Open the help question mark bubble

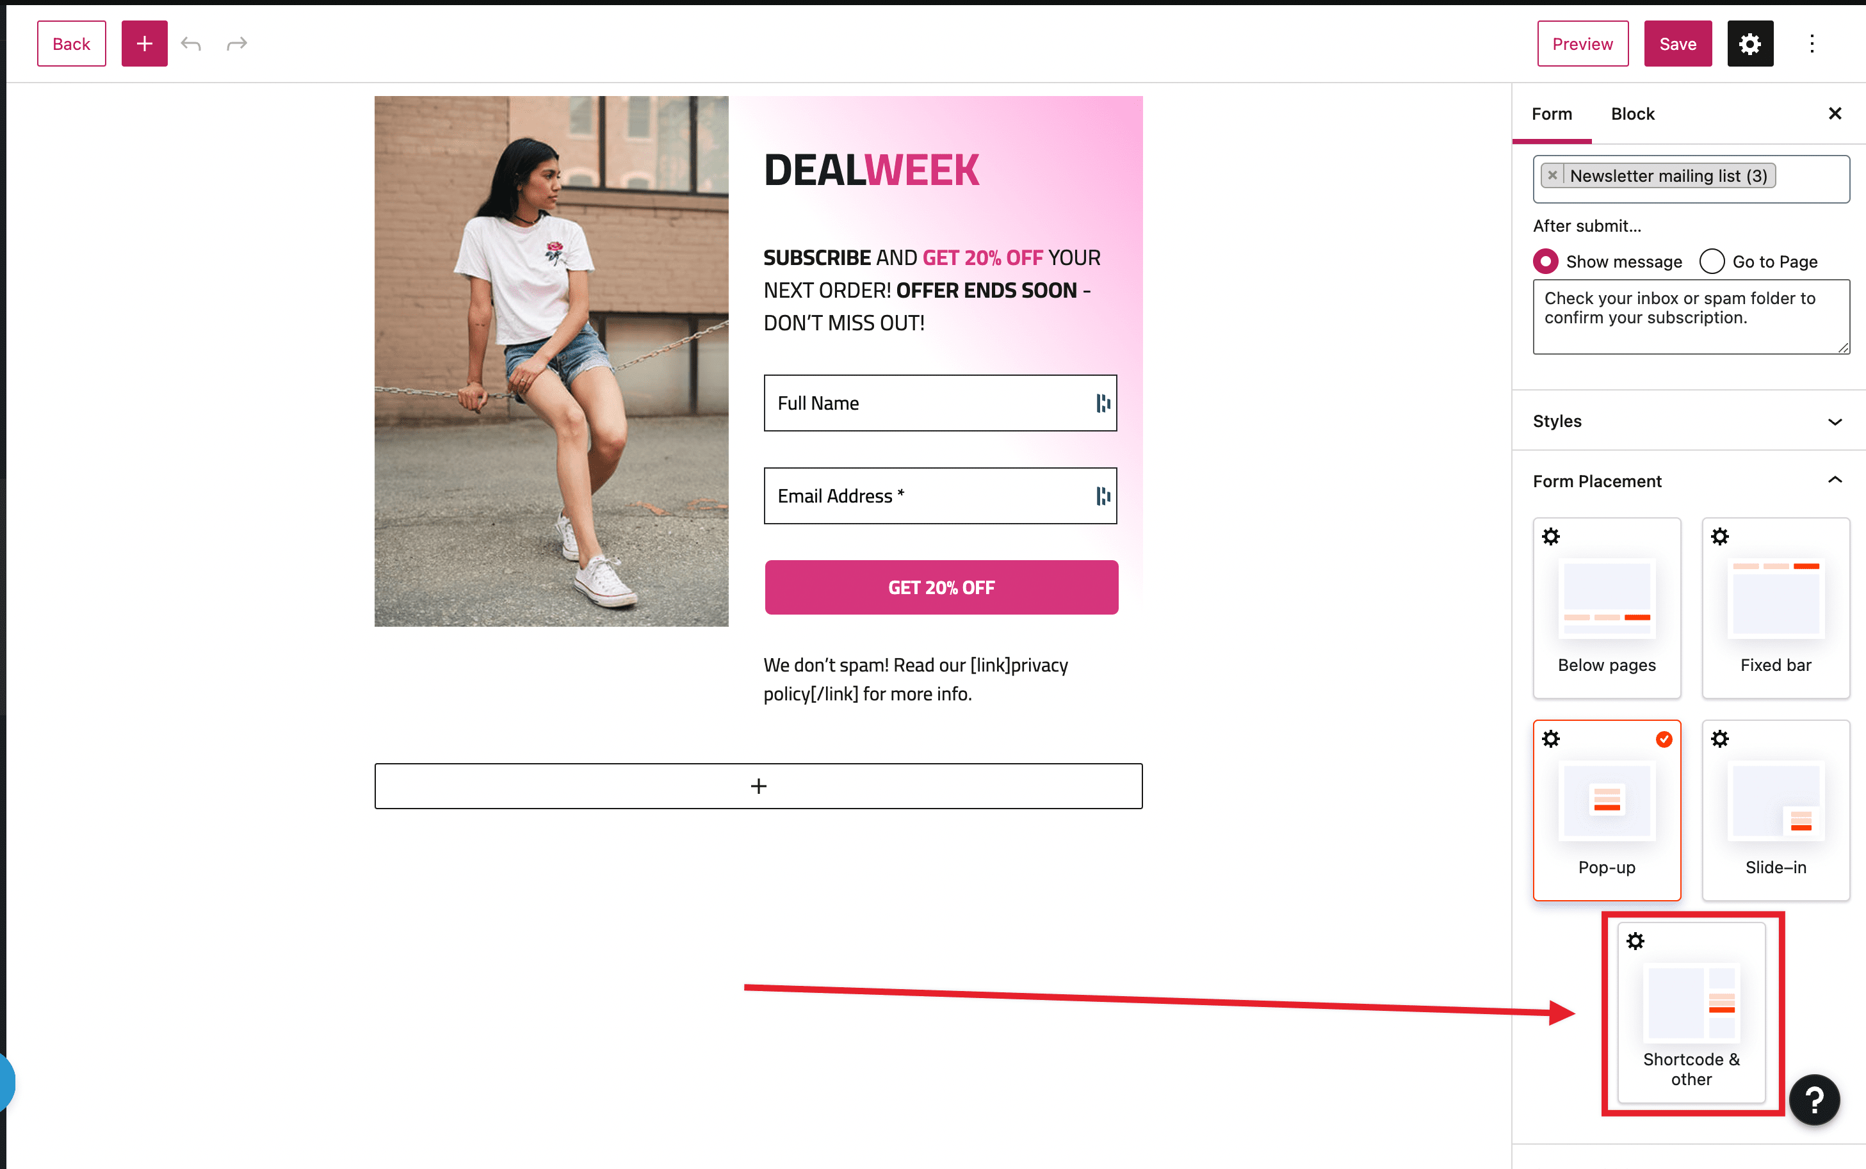[1814, 1099]
